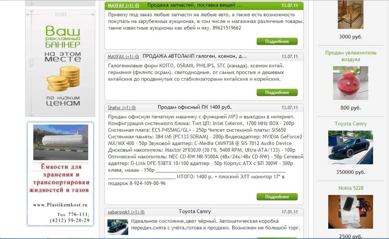
Task: Open MAXFAX profile on the автоламп listing
Action: tap(123, 57)
